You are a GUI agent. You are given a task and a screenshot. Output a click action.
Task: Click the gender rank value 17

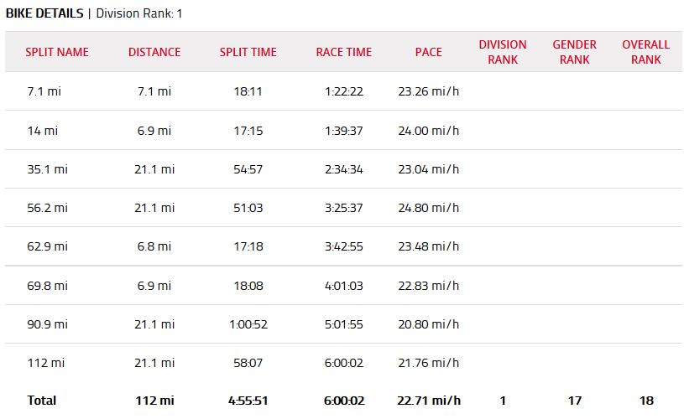[x=575, y=401]
